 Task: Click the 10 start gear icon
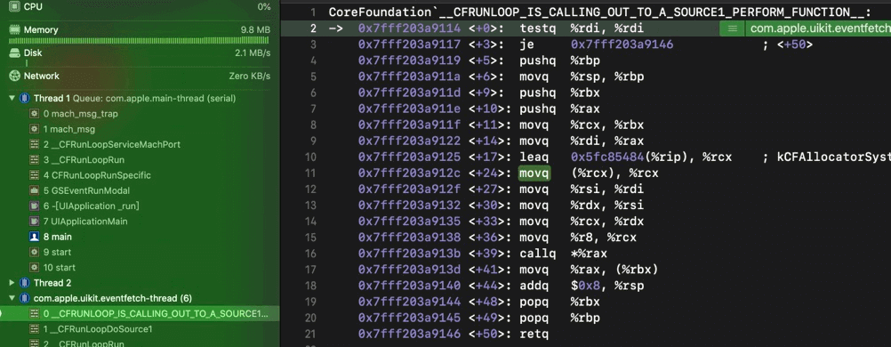[34, 267]
